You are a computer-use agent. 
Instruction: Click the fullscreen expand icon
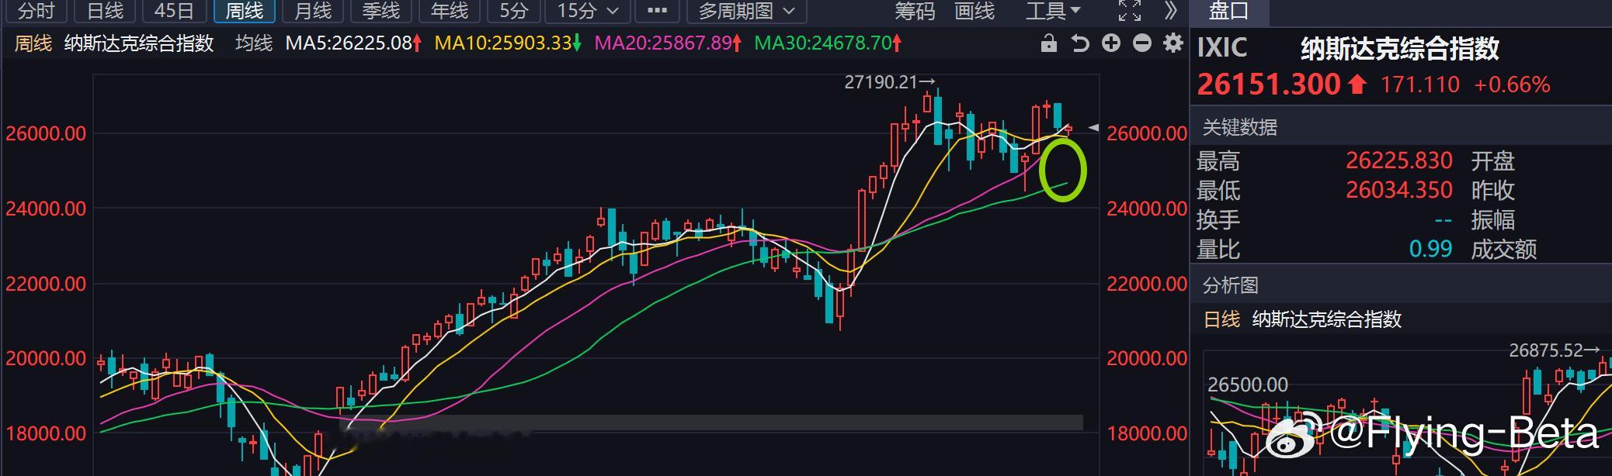[1130, 11]
